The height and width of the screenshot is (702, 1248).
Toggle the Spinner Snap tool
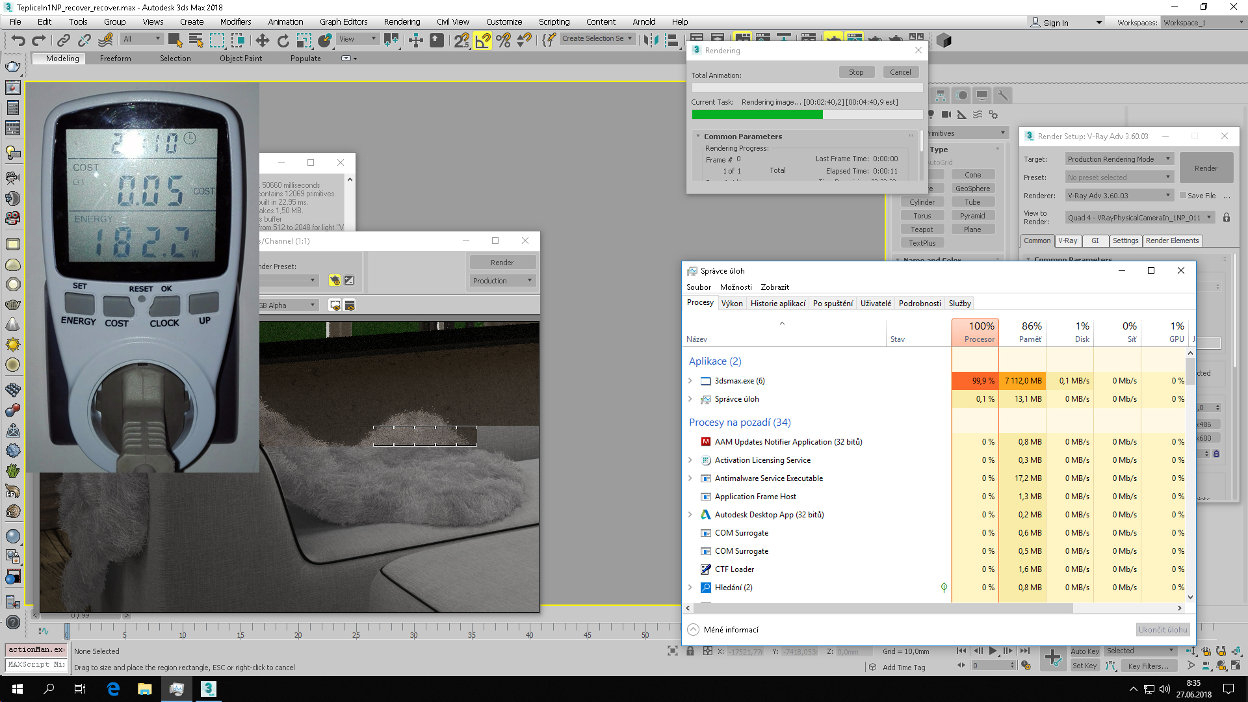524,40
